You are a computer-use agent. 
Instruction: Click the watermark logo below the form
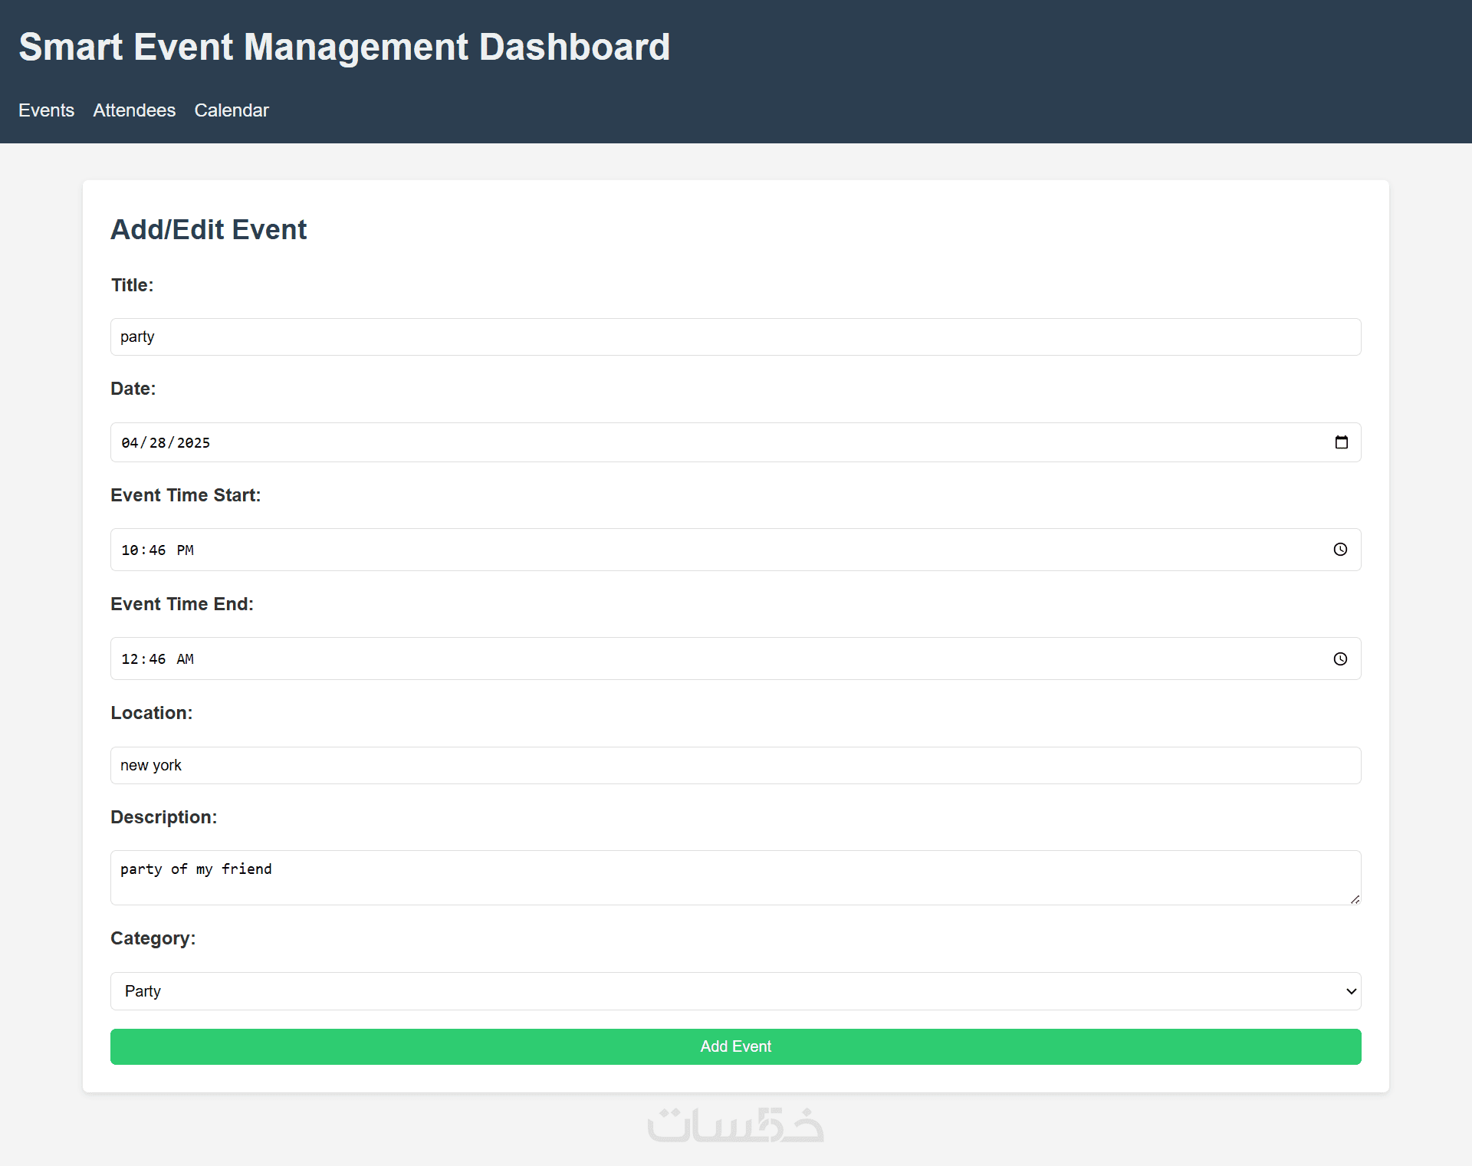point(735,1125)
